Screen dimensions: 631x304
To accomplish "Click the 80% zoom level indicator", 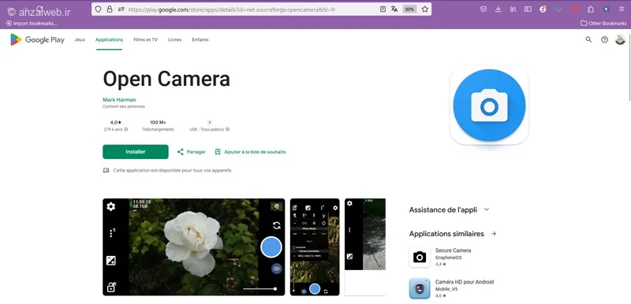I will point(409,9).
